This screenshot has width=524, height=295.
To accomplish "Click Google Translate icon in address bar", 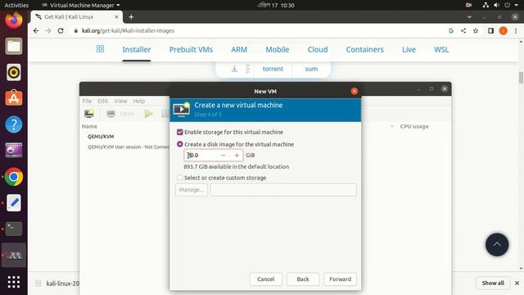I will coord(451,31).
